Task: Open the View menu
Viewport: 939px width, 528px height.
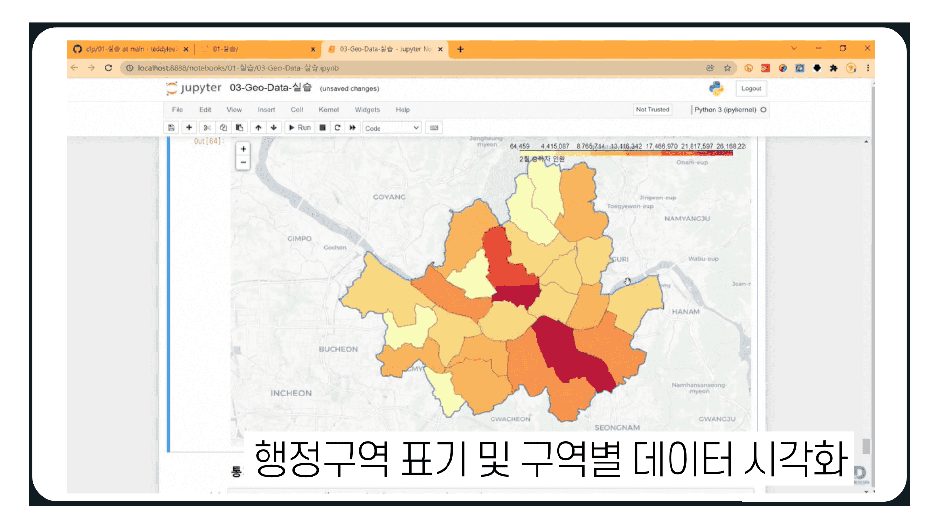Action: (234, 110)
